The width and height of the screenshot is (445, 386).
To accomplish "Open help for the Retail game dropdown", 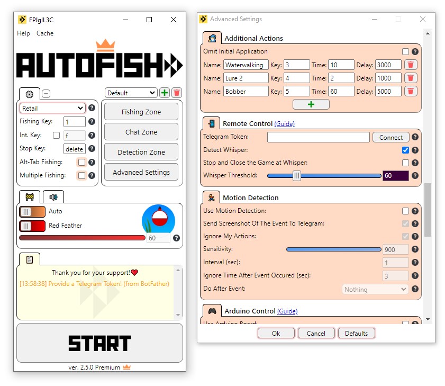I will point(92,108).
